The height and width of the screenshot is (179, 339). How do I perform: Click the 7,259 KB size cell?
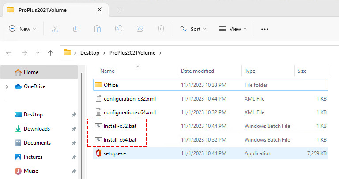click(317, 153)
